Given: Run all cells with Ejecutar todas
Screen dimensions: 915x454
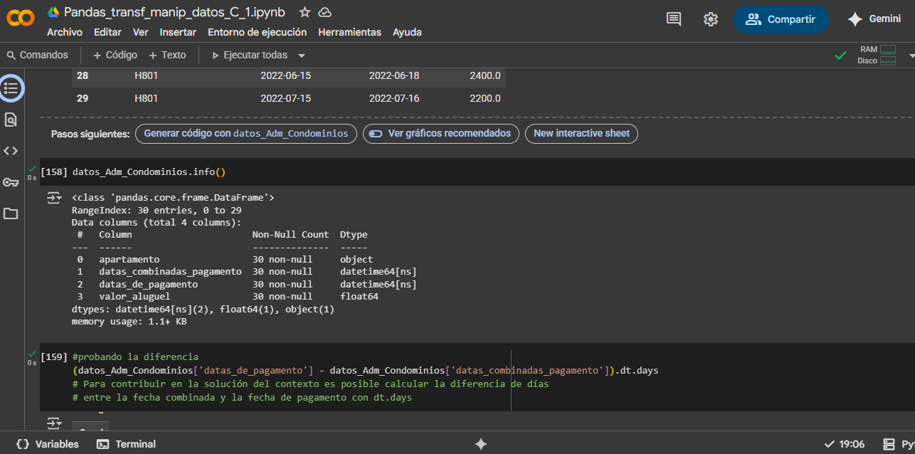Looking at the screenshot, I should (250, 55).
